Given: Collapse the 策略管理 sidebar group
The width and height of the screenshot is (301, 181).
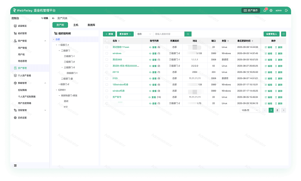Looking at the screenshot, I should pos(45,83).
